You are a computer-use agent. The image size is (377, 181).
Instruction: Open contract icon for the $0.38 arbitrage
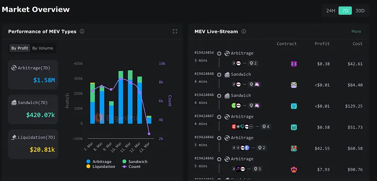(294, 64)
